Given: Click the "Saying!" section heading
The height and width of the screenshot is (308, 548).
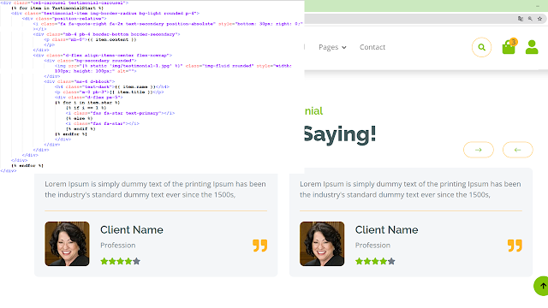Looking at the screenshot, I should tap(340, 134).
